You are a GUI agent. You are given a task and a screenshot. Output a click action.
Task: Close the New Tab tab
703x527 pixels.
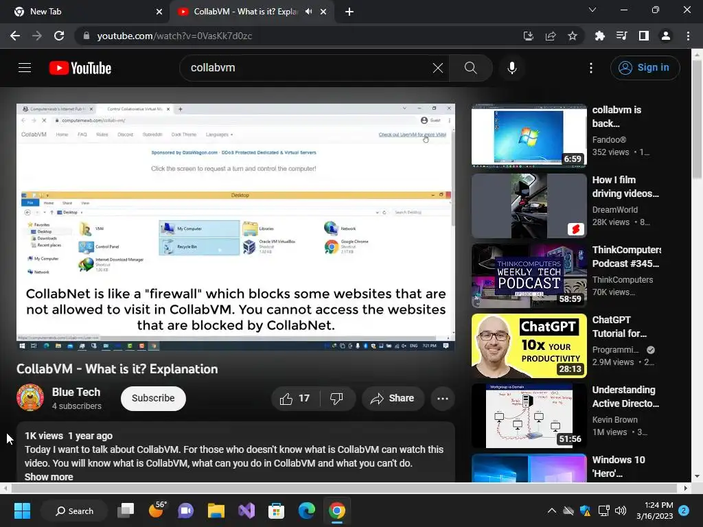click(159, 12)
